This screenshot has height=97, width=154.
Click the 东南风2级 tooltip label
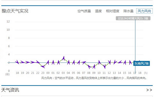click(x=141, y=63)
